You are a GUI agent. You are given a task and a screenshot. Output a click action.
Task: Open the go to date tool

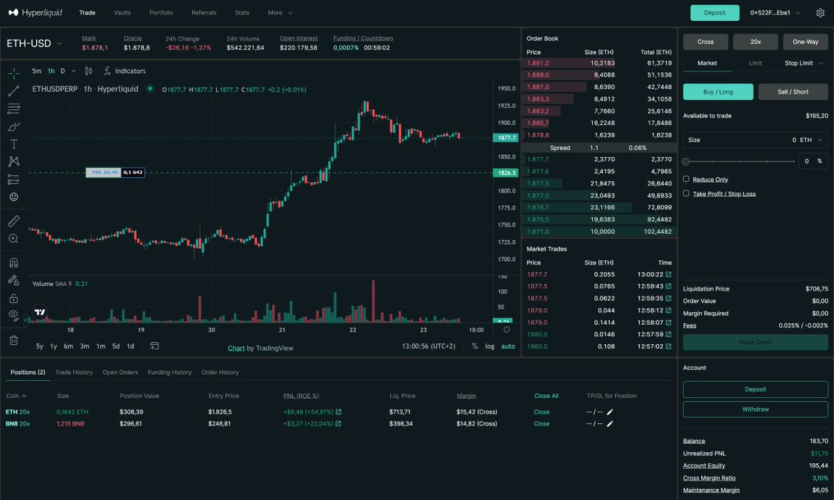point(154,346)
